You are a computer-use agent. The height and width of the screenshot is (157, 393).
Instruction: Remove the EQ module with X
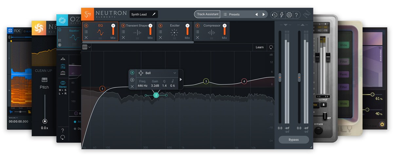[86, 38]
